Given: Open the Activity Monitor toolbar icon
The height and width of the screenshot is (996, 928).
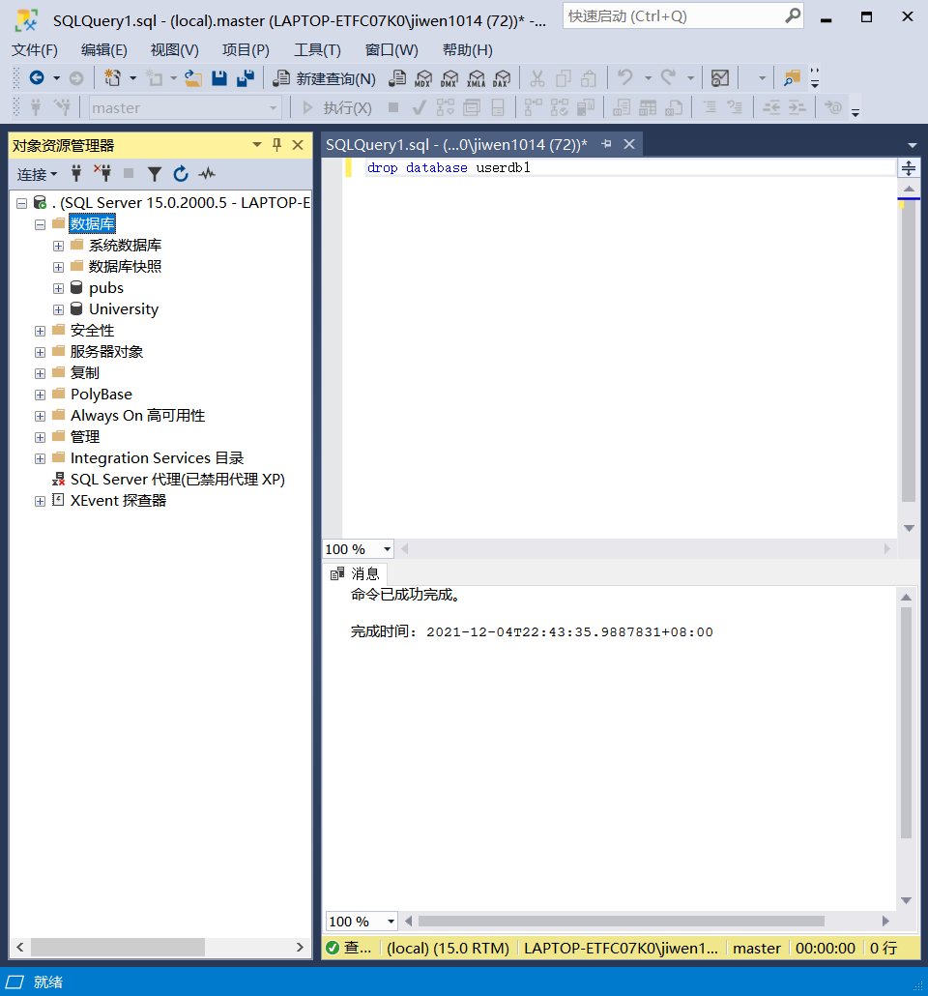Looking at the screenshot, I should tap(719, 78).
